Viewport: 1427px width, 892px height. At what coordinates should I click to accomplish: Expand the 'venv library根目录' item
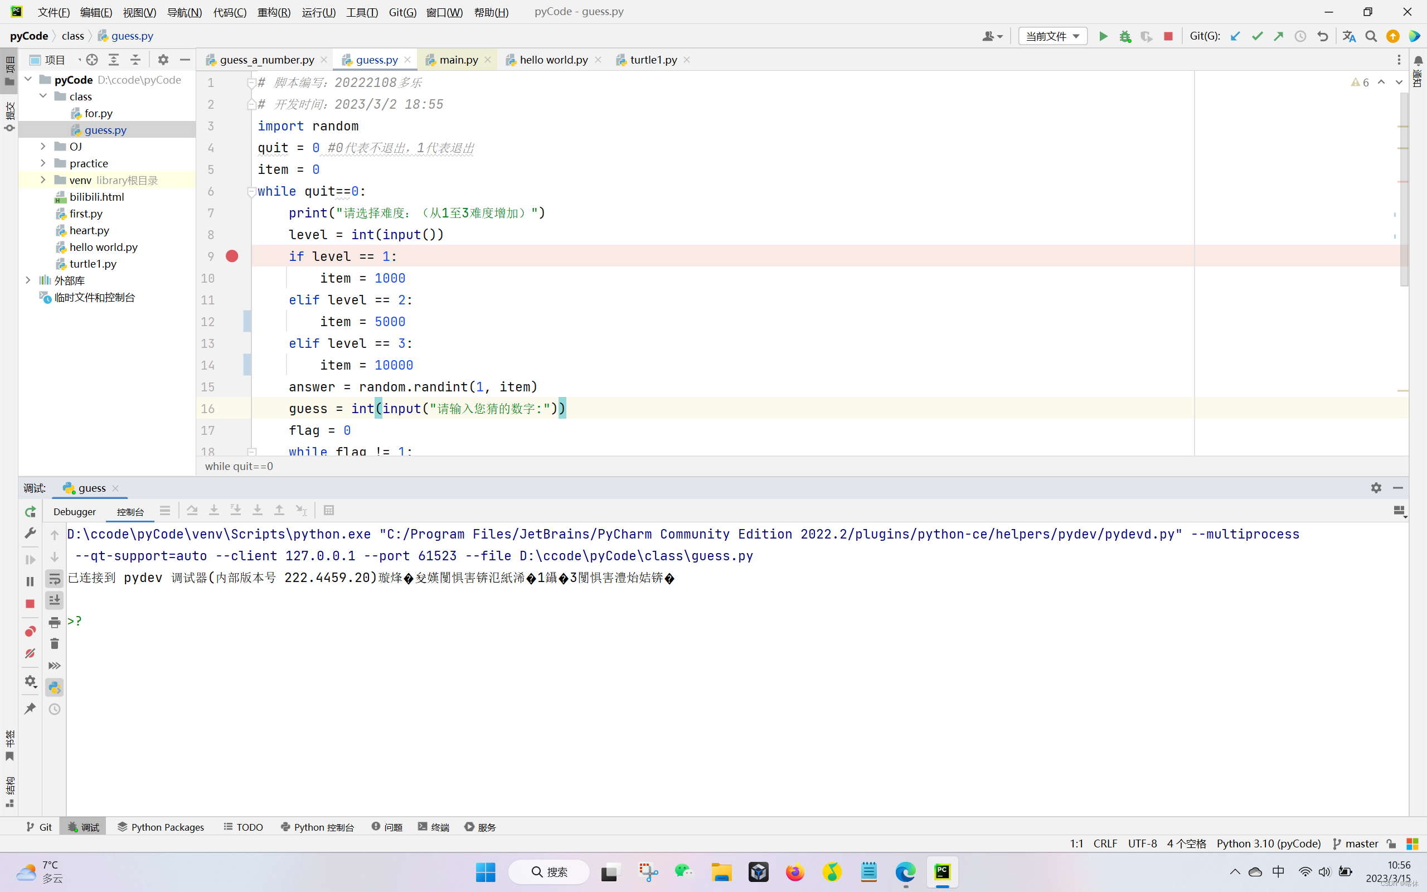[x=43, y=180]
